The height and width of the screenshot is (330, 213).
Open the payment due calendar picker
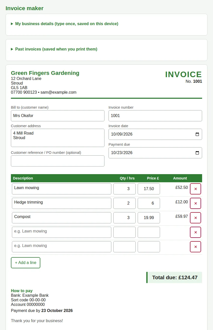197,153
